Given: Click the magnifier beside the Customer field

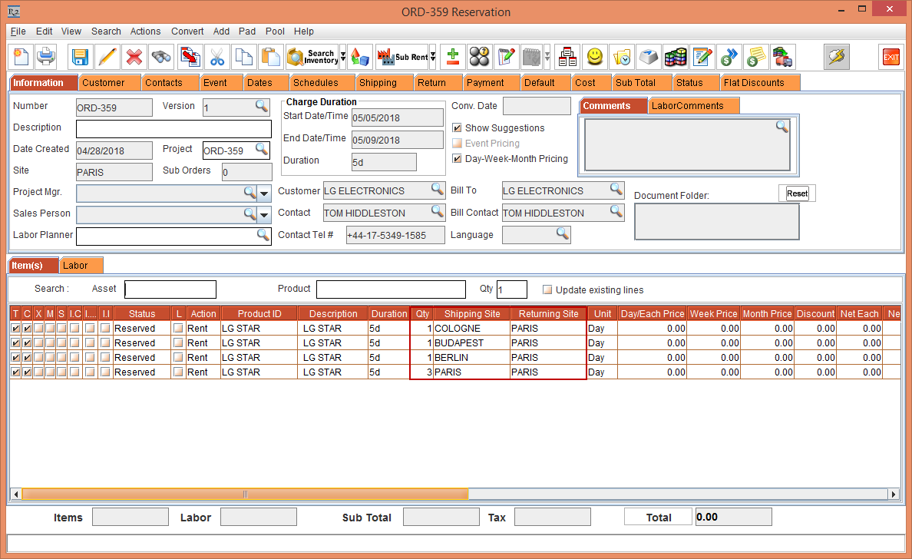Looking at the screenshot, I should (437, 190).
